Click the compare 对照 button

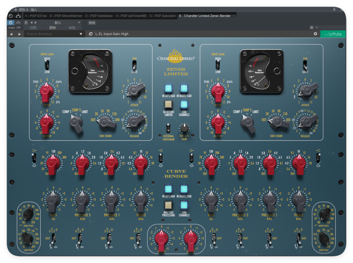[33, 28]
